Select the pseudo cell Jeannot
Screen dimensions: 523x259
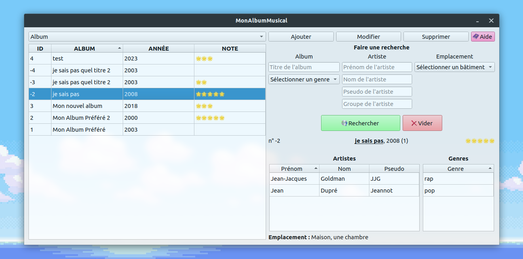pyautogui.click(x=394, y=191)
